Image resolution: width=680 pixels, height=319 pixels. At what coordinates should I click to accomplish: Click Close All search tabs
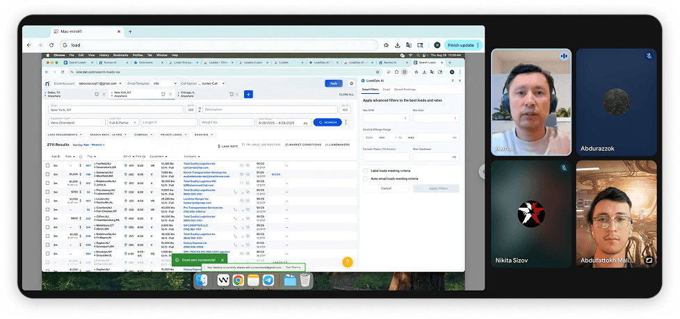coord(346,95)
